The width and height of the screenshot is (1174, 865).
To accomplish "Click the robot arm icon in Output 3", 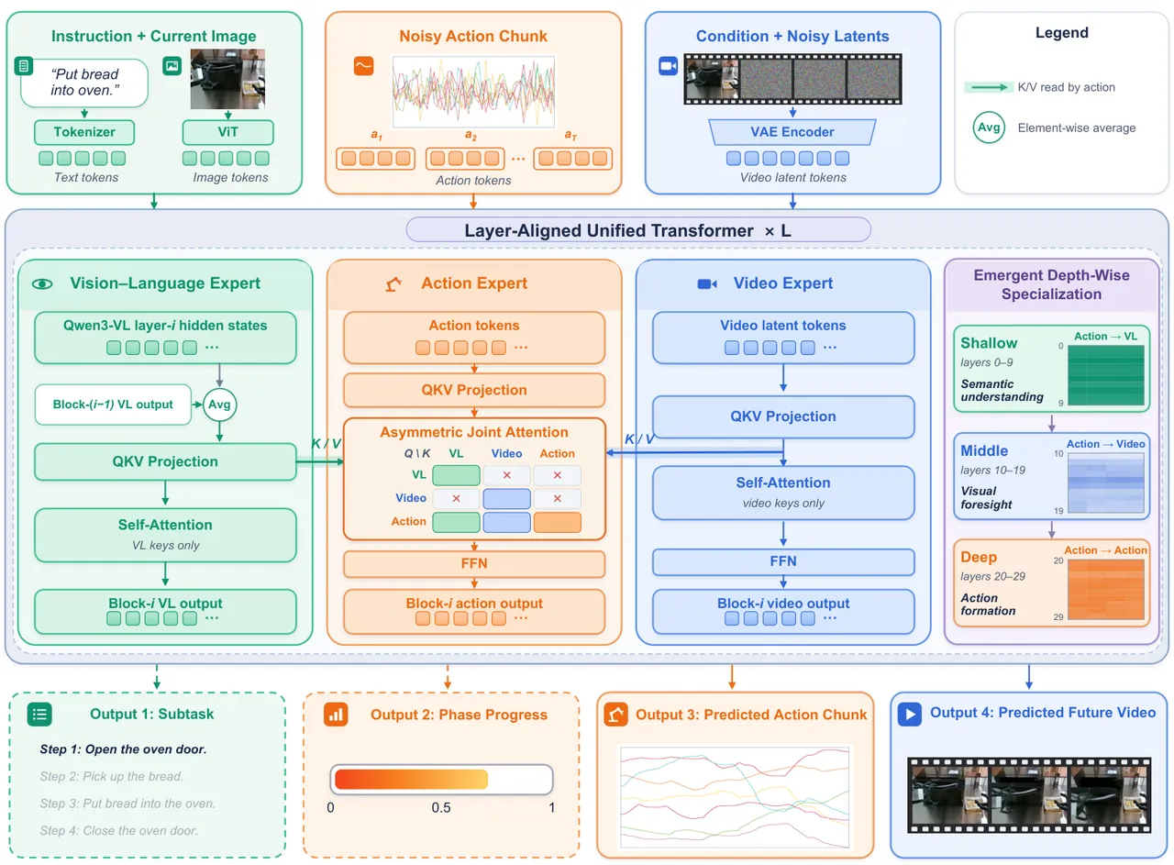I will coord(615,714).
